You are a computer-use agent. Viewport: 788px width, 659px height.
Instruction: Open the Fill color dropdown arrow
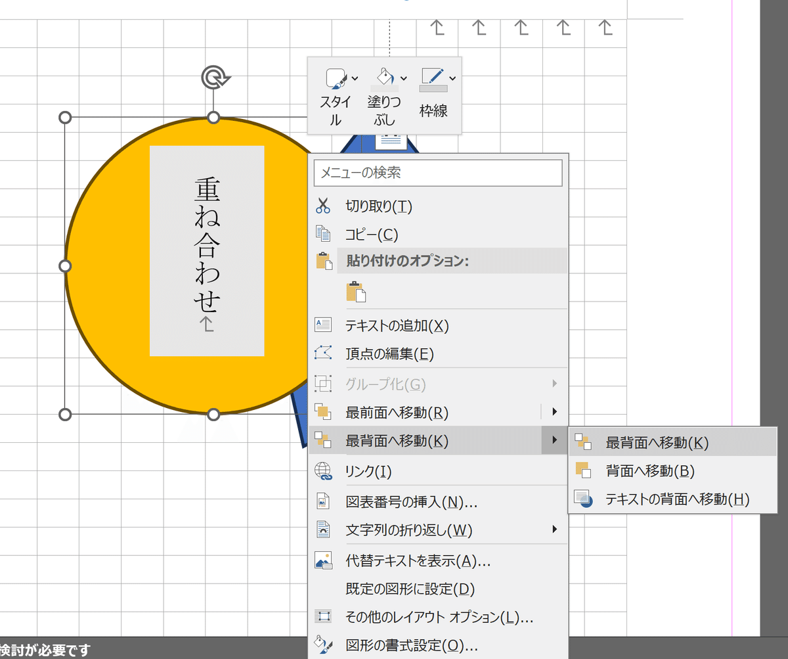[x=403, y=78]
